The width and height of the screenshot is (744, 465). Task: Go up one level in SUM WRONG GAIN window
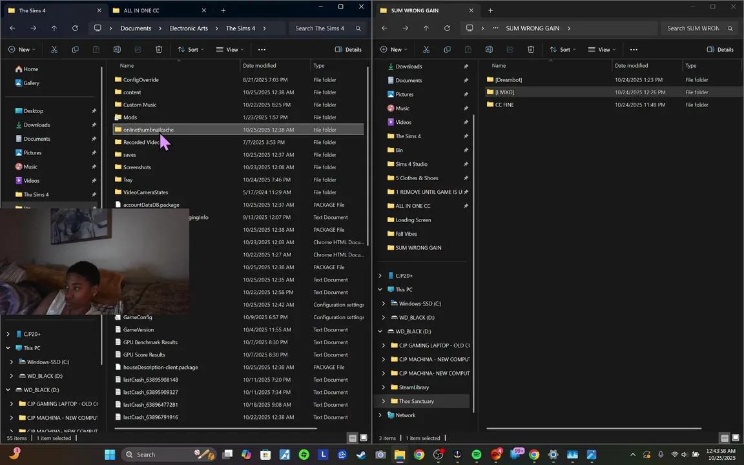[x=426, y=28]
